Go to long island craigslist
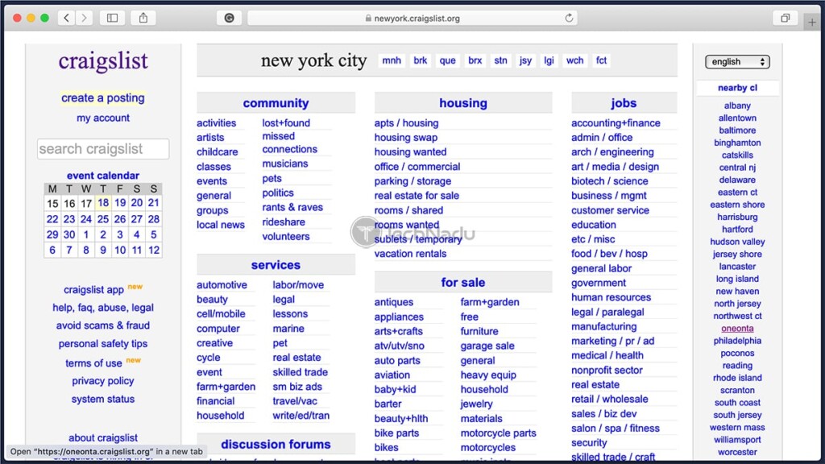This screenshot has height=464, width=825. [x=738, y=279]
